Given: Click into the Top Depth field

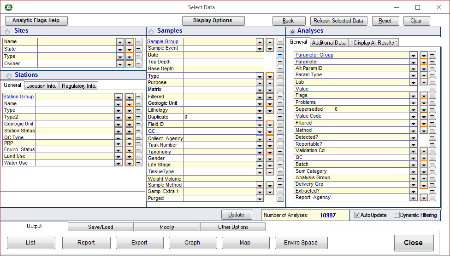Looking at the screenshot, I should [x=224, y=62].
